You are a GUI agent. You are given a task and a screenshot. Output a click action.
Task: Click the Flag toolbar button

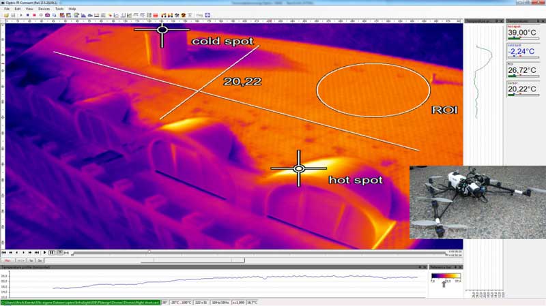[x=199, y=15]
